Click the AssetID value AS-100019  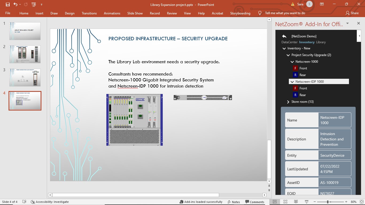click(335, 183)
